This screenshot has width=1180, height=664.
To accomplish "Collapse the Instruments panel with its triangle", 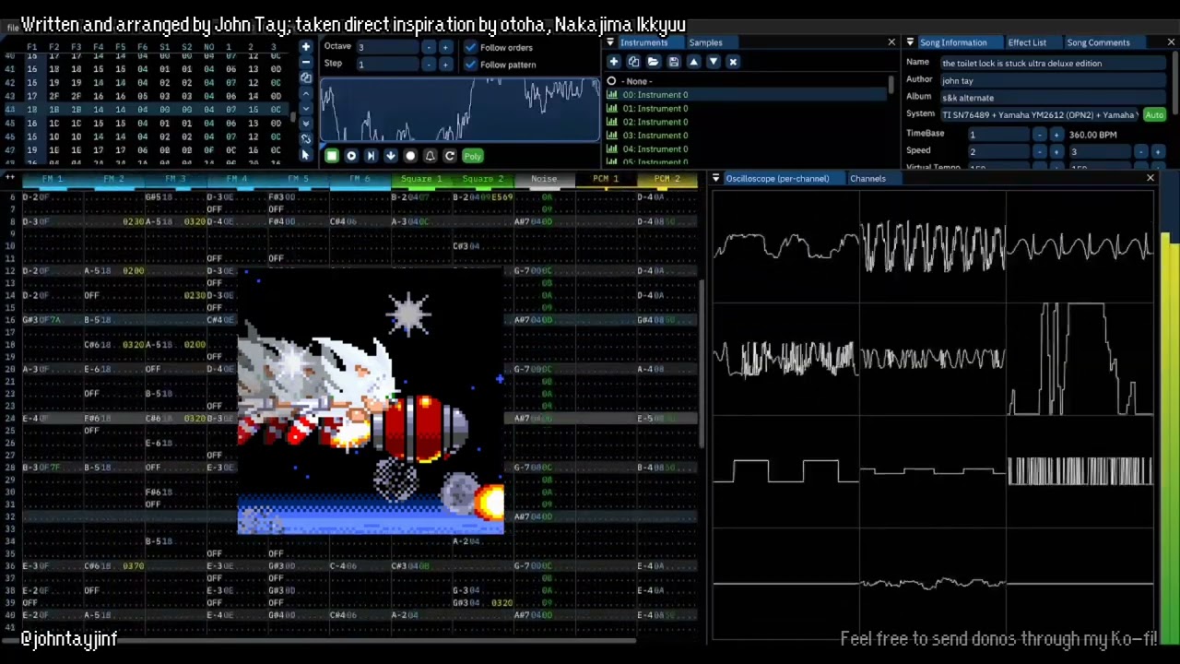I will [x=610, y=42].
